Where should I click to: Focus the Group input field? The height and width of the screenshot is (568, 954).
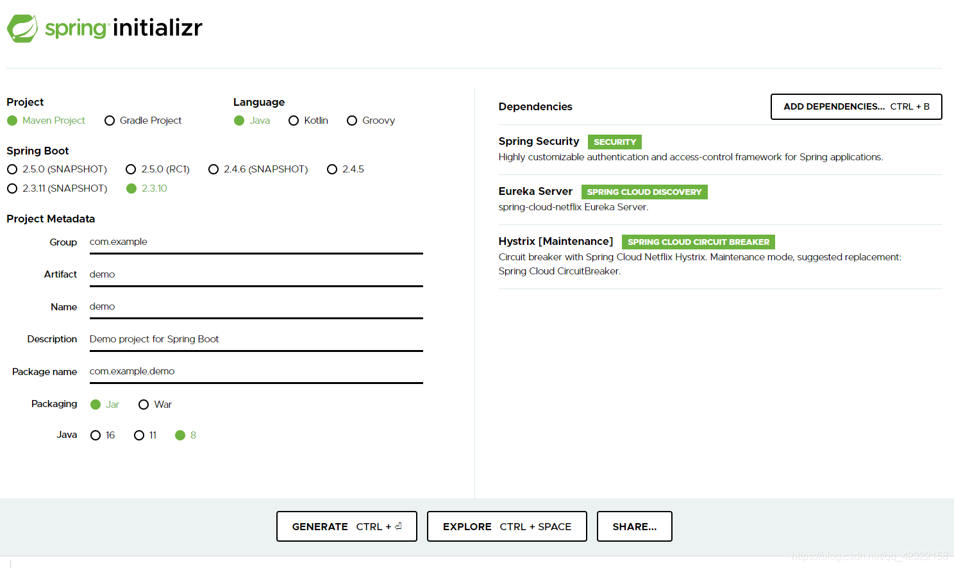pyautogui.click(x=256, y=242)
